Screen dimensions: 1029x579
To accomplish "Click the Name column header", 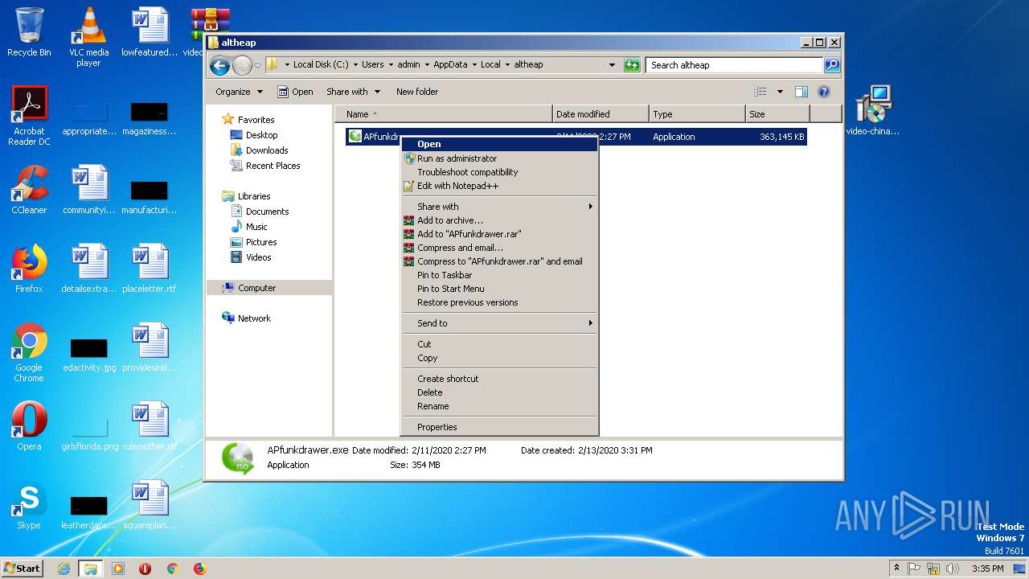I will coord(444,114).
